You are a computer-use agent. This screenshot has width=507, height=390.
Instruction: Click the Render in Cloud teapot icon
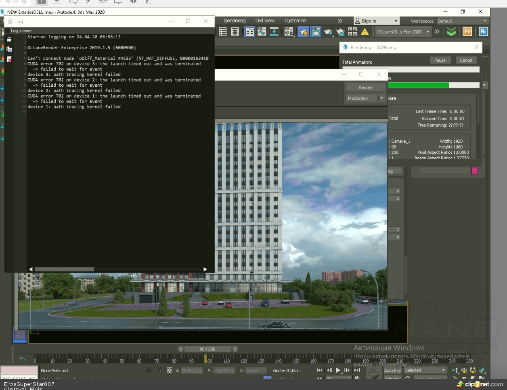[341, 31]
